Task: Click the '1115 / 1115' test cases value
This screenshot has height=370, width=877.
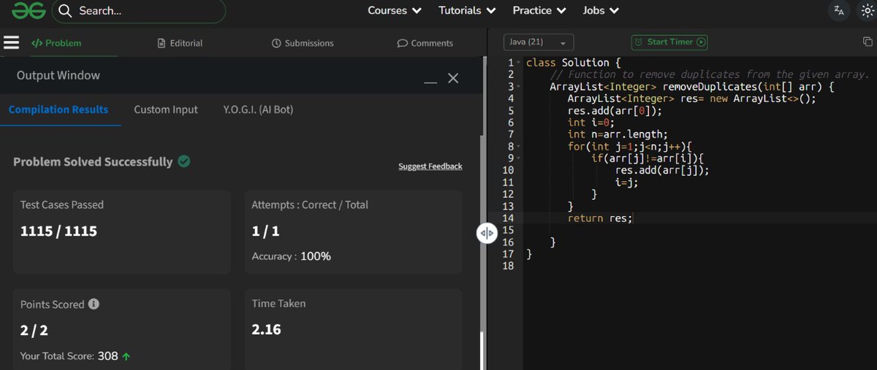Action: tap(58, 231)
